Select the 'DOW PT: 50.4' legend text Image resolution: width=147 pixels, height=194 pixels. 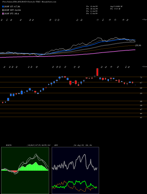point(11,14)
